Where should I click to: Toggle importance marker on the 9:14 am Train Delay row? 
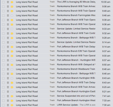tap(12, 47)
